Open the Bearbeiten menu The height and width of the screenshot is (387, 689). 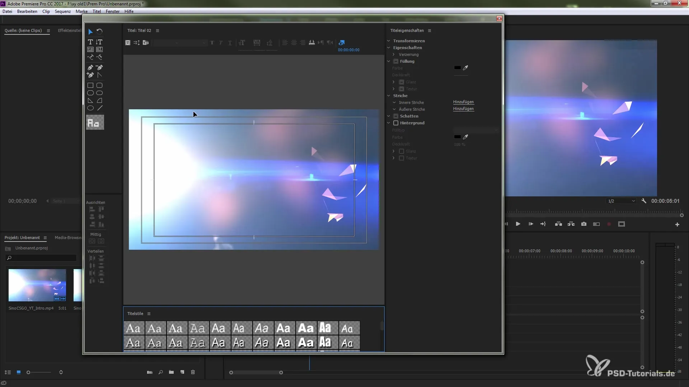(27, 11)
